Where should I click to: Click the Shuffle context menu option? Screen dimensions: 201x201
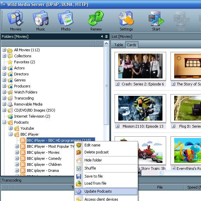90,168
